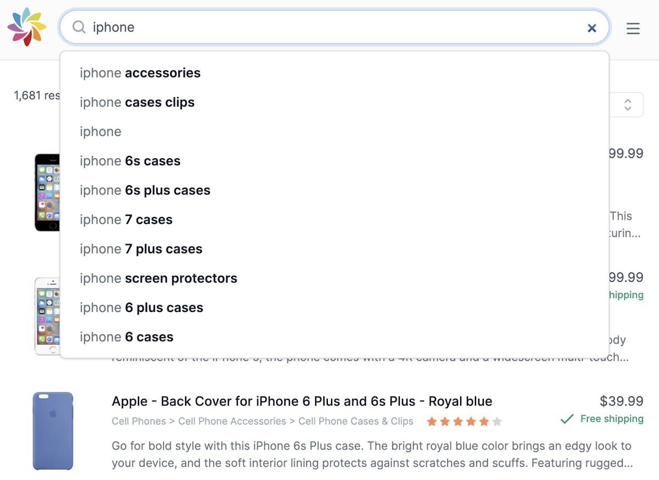659x480 pixels.
Task: Choose the "iphone screen protectors" suggestion
Action: [x=334, y=278]
